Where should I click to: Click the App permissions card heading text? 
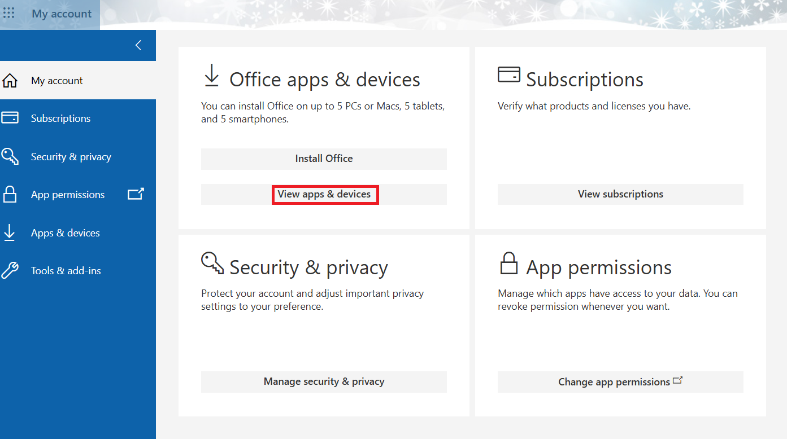[x=599, y=267]
